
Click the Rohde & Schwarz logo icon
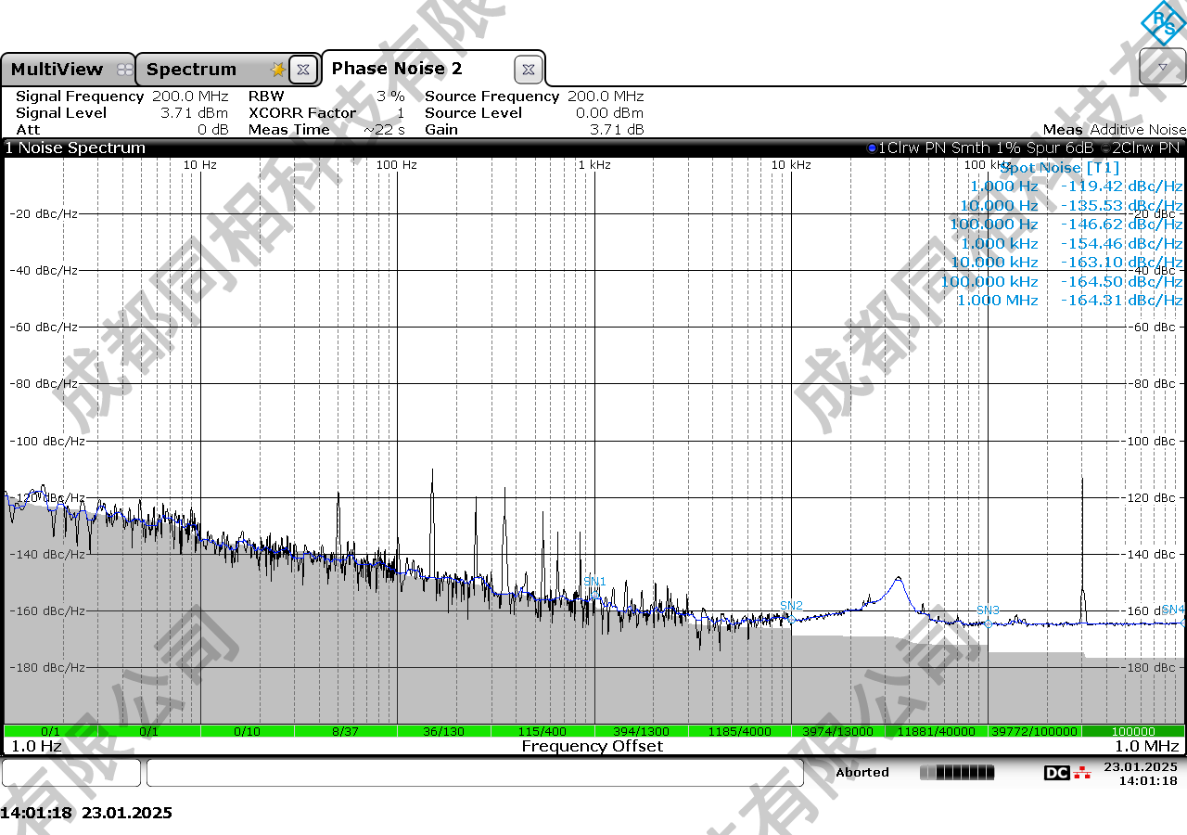tap(1162, 22)
